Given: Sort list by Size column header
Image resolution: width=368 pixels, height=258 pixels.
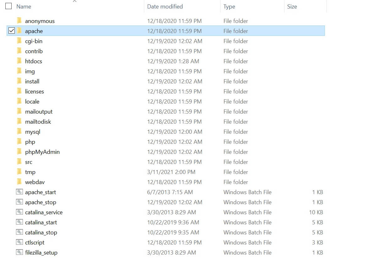Looking at the screenshot, I should coord(292,6).
